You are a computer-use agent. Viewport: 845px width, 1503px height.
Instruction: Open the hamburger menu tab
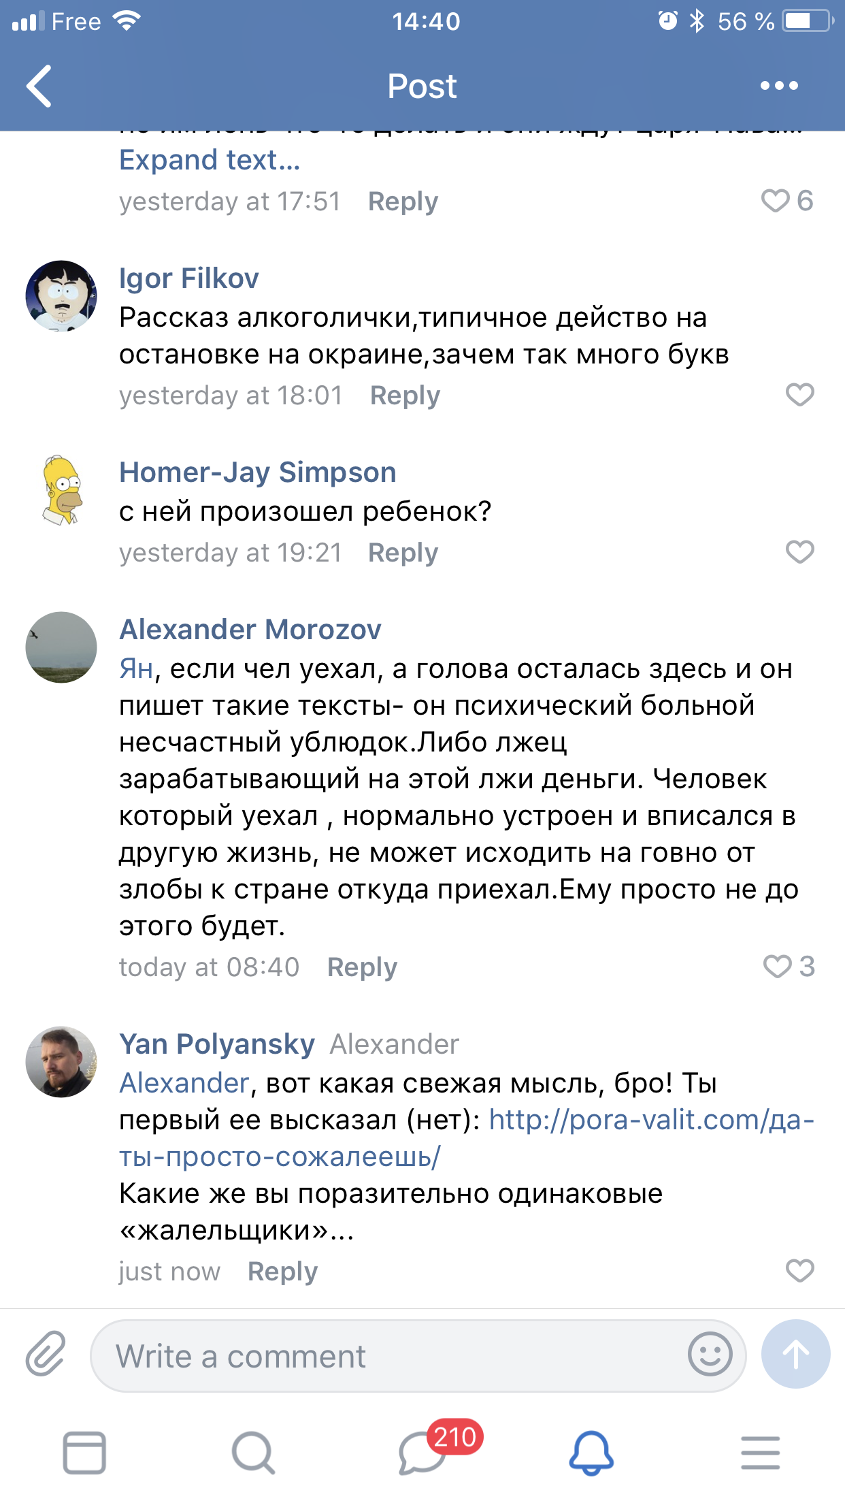coord(760,1453)
